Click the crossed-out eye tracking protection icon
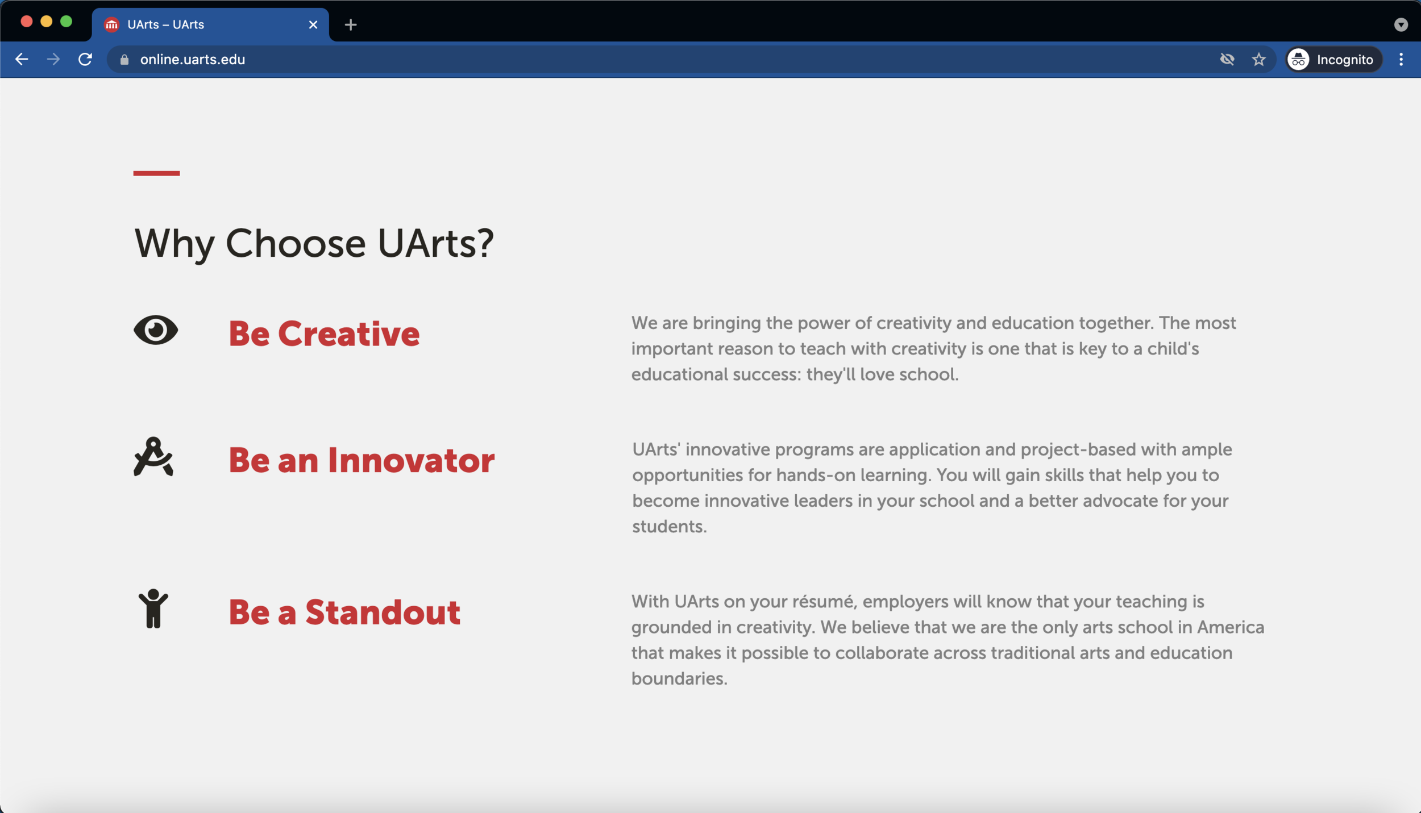This screenshot has width=1421, height=813. click(1227, 60)
